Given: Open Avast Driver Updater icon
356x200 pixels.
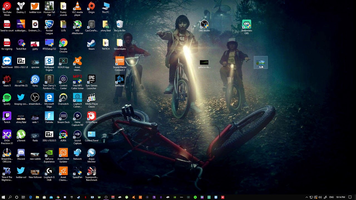Looking at the screenshot, I should 63,156.
